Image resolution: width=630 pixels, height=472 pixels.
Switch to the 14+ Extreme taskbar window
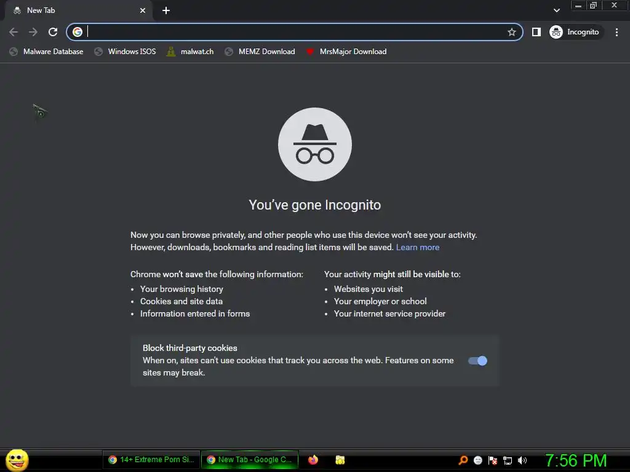151,460
